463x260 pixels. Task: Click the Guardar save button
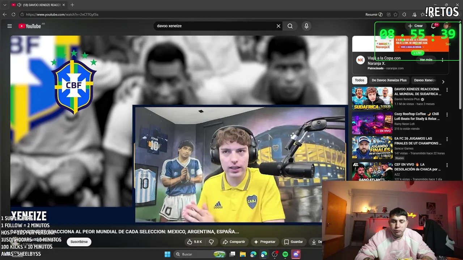point(293,242)
